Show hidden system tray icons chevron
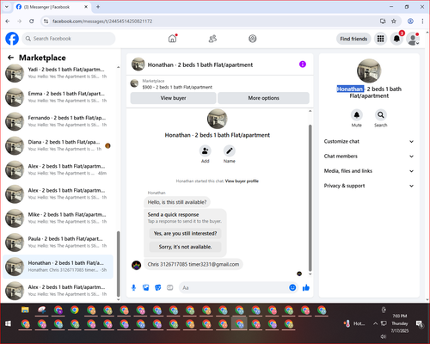The image size is (430, 344). click(x=375, y=323)
